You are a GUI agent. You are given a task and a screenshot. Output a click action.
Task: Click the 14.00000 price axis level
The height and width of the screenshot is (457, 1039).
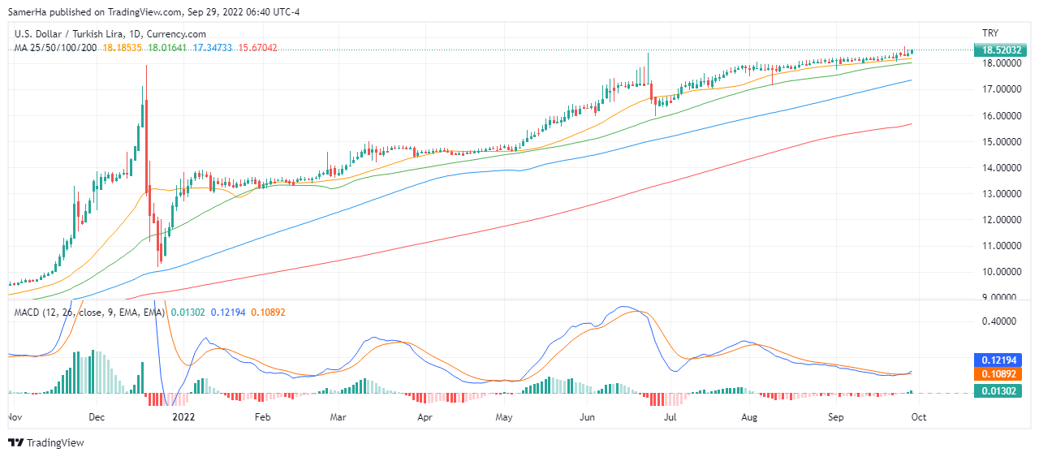1000,168
